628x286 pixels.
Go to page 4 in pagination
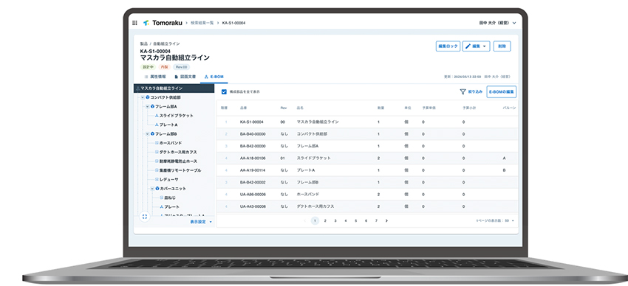click(x=346, y=220)
